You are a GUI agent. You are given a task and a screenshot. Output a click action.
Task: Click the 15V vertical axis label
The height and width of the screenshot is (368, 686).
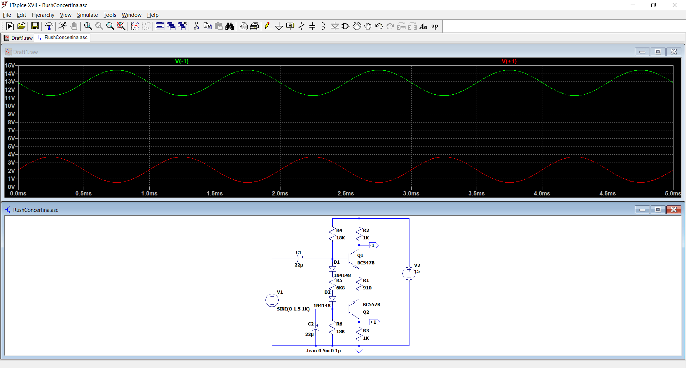pyautogui.click(x=10, y=65)
